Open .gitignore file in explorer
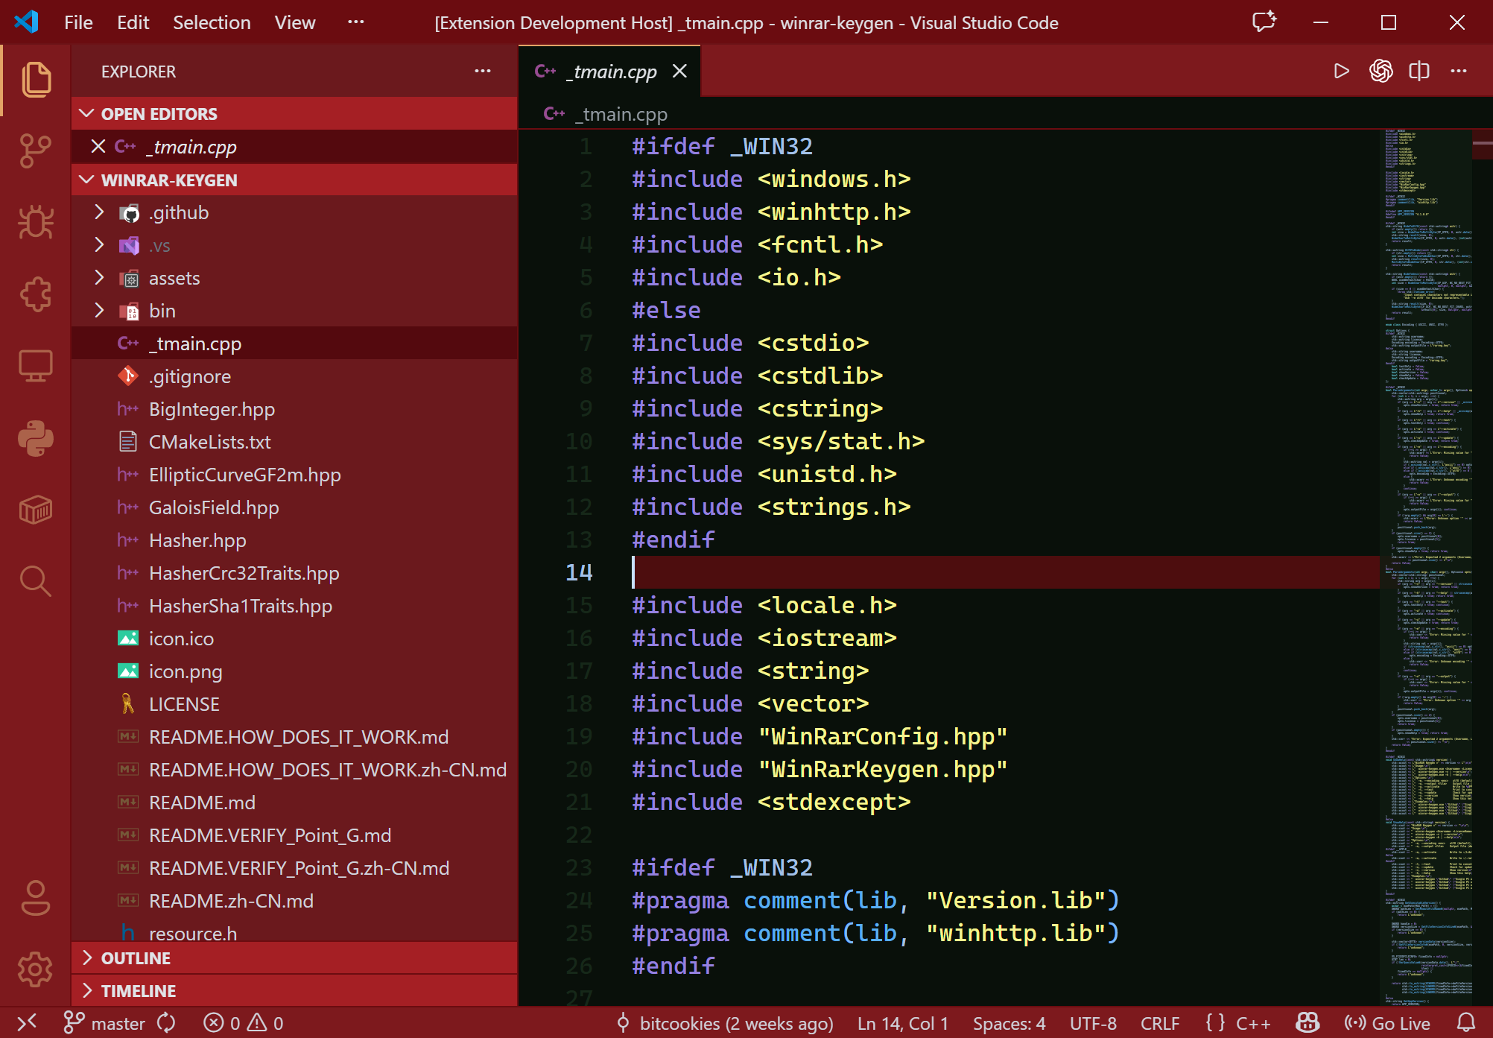The image size is (1493, 1038). click(295, 376)
